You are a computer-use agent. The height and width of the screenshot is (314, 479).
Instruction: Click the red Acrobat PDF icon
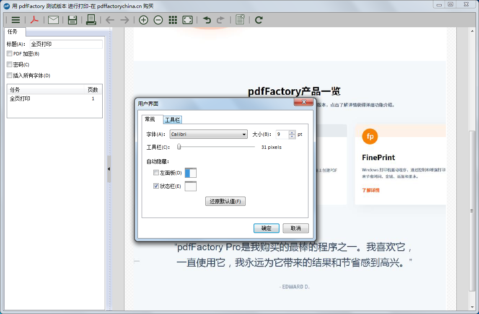tap(34, 20)
